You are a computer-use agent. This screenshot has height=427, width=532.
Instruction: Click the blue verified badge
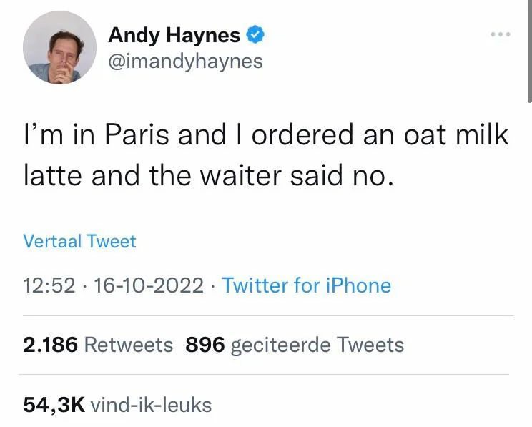(255, 34)
